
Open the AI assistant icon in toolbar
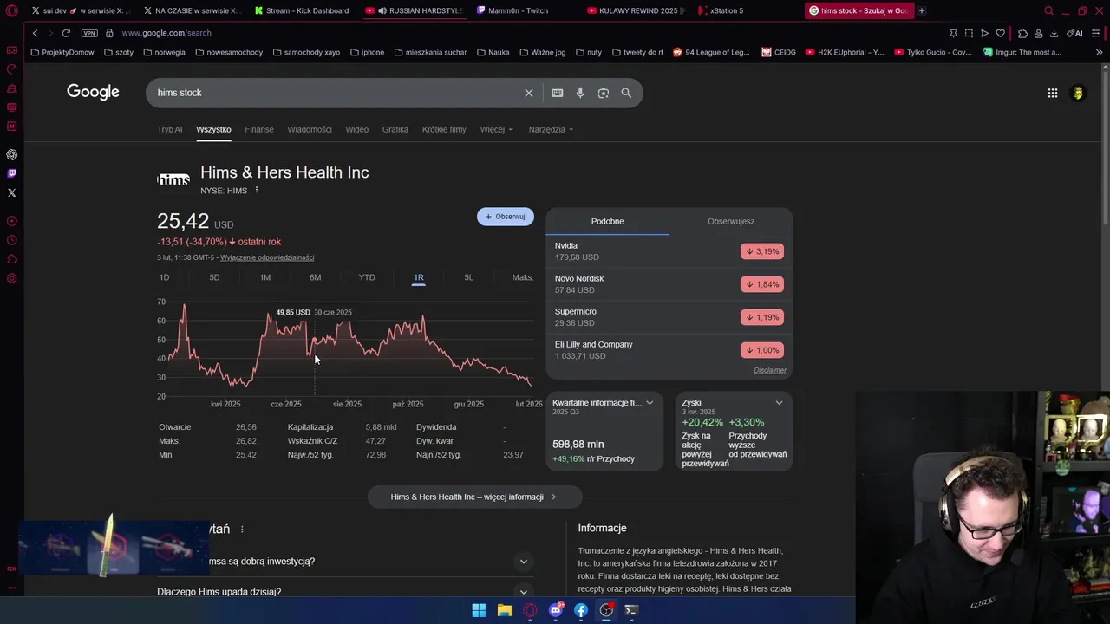point(1075,33)
